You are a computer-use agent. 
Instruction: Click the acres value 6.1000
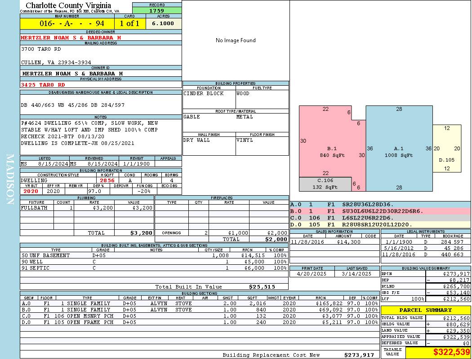pos(163,23)
